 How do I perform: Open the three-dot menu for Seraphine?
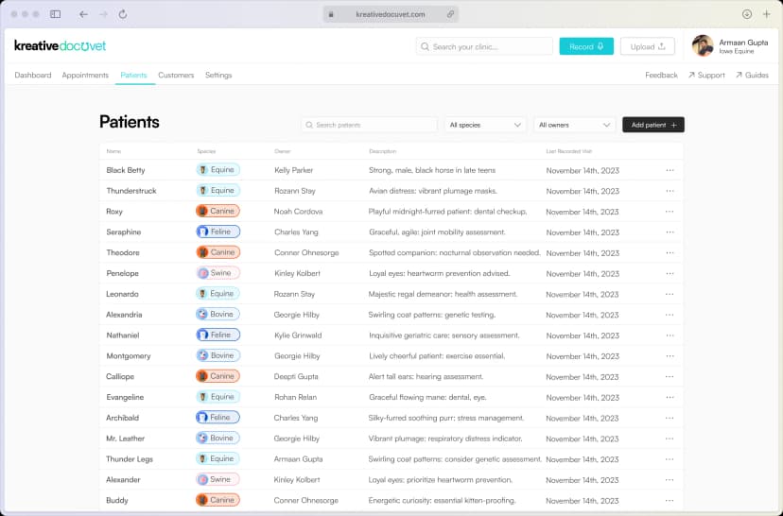[670, 232]
